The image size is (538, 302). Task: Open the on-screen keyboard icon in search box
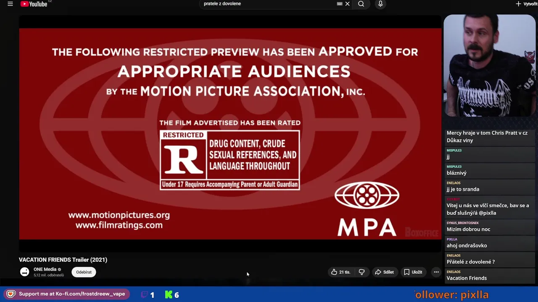point(340,4)
